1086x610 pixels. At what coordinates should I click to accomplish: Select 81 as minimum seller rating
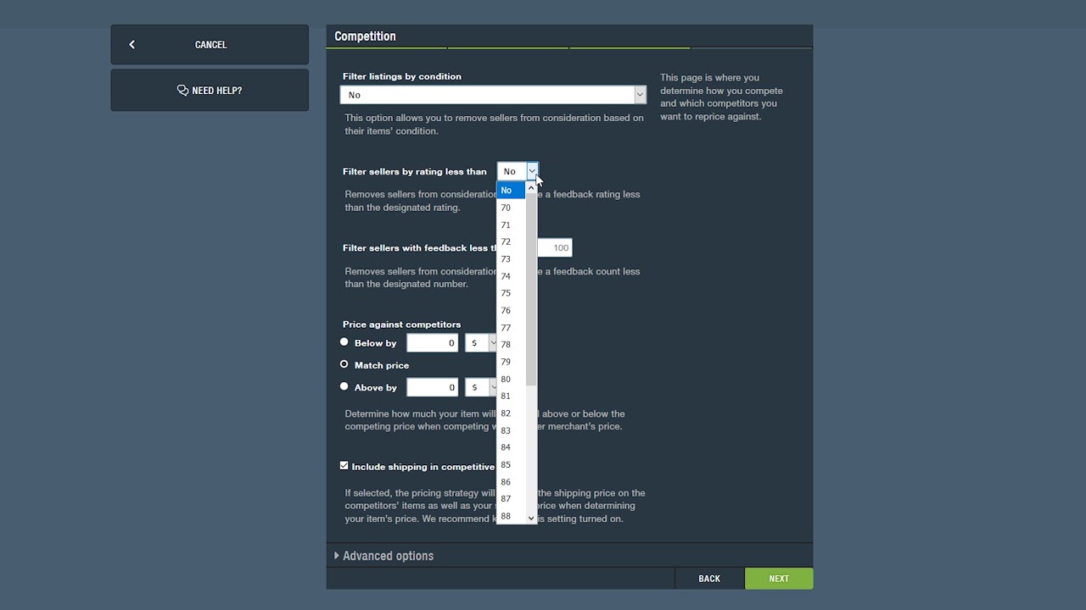pyautogui.click(x=512, y=396)
